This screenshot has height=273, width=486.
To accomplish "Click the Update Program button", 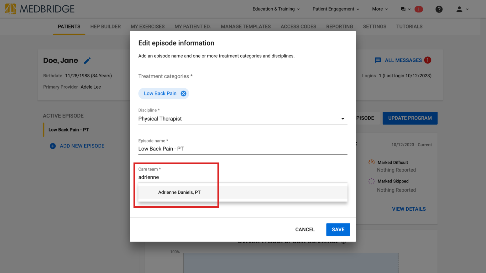I will point(410,118).
